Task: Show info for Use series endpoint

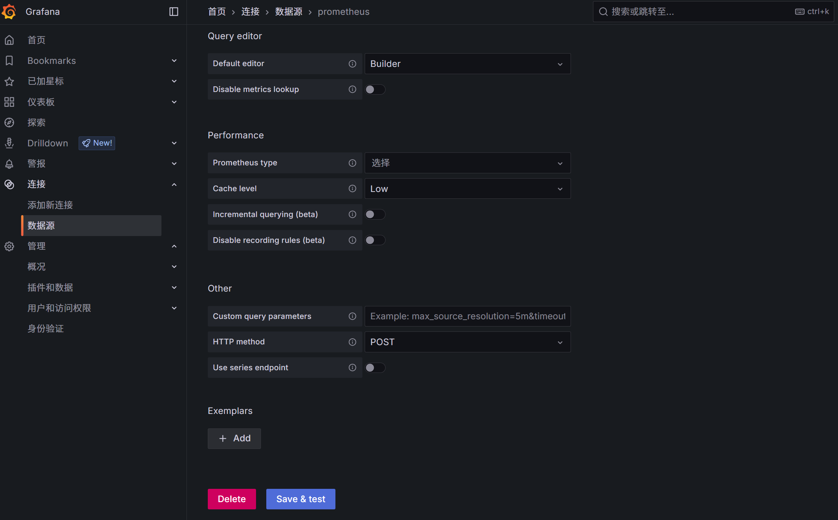Action: 353,368
